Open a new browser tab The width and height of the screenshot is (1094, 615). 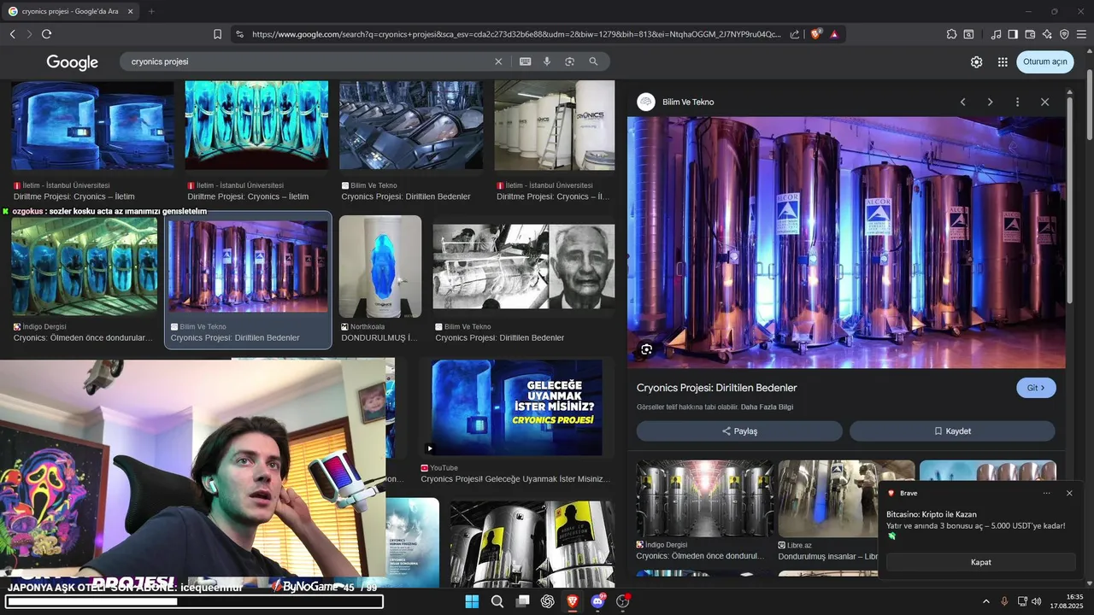151,11
